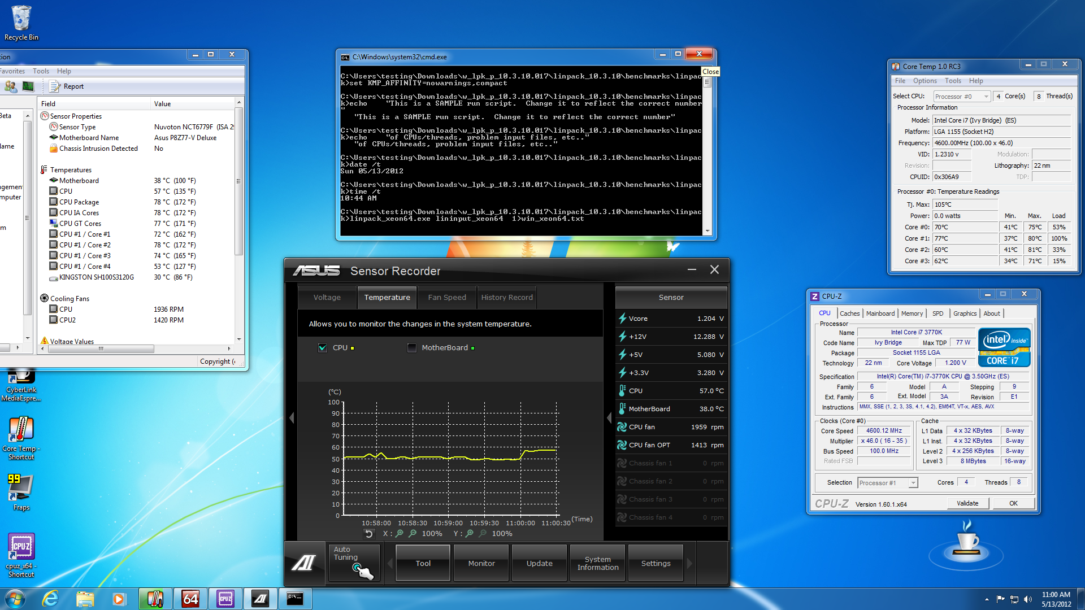The height and width of the screenshot is (610, 1085).
Task: Click the CPU fan icon in Sensor list
Action: pos(622,427)
